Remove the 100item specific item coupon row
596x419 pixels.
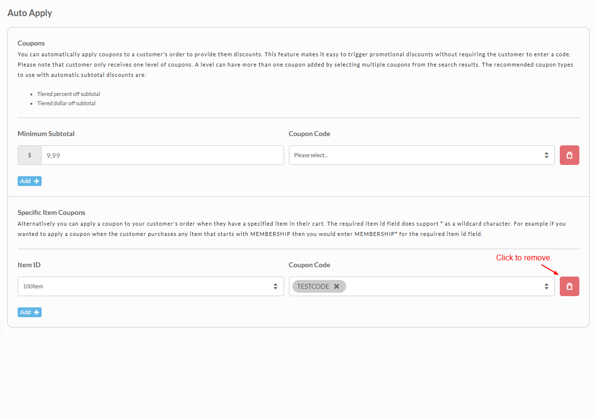coord(570,286)
